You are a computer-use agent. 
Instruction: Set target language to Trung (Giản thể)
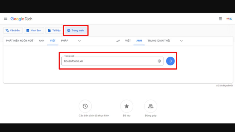tap(159, 41)
